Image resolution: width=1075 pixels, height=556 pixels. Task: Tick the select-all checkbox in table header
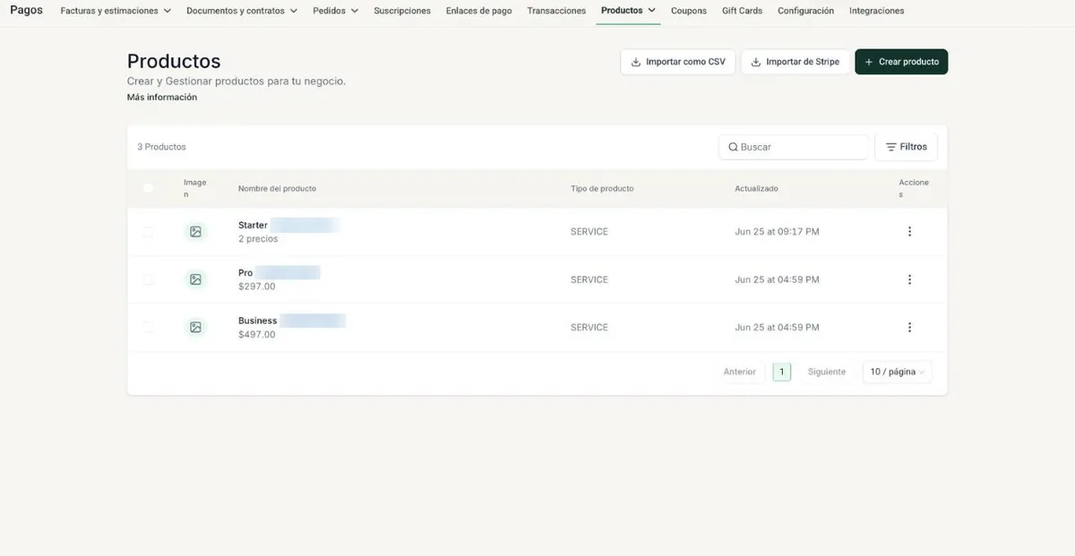tap(148, 188)
